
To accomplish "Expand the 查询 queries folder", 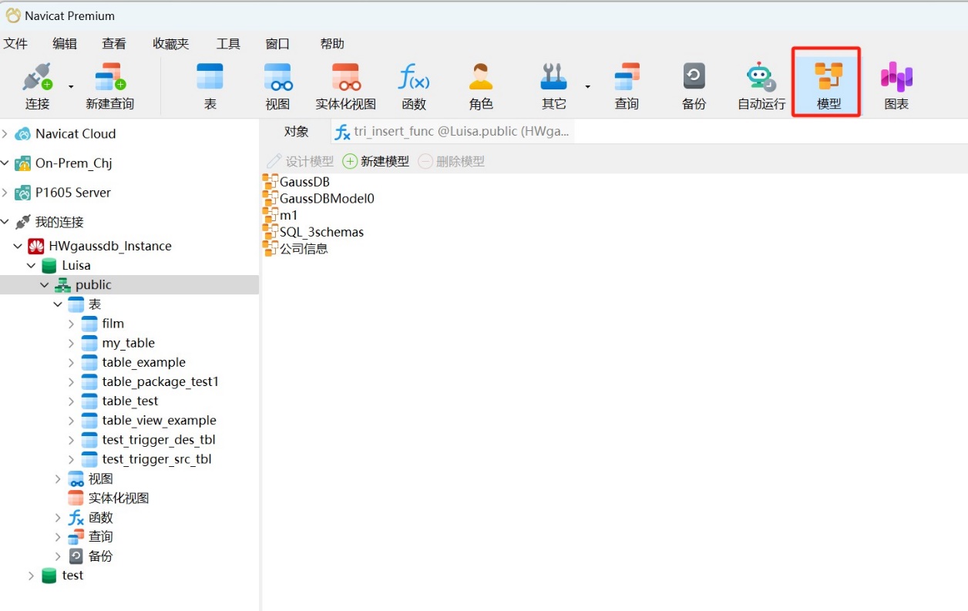I will point(58,537).
